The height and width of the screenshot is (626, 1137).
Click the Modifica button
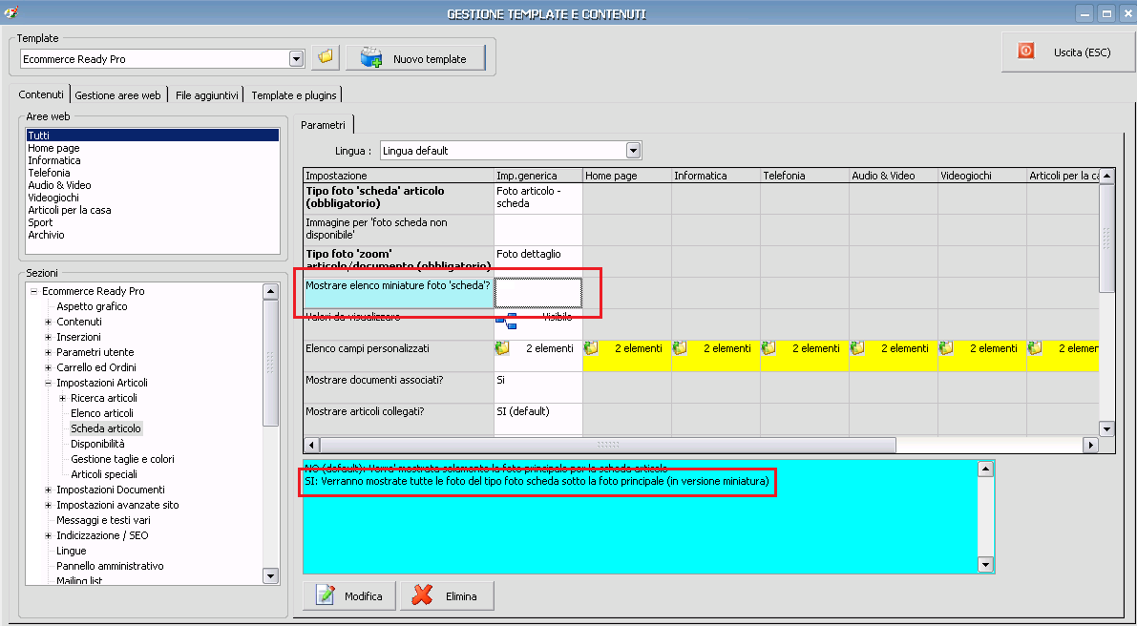click(348, 596)
